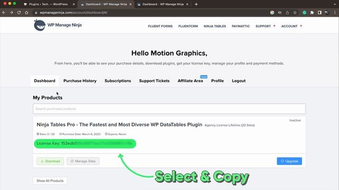Open the Support Tickets tab
Viewport: 339px width, 190px height.
[154, 81]
